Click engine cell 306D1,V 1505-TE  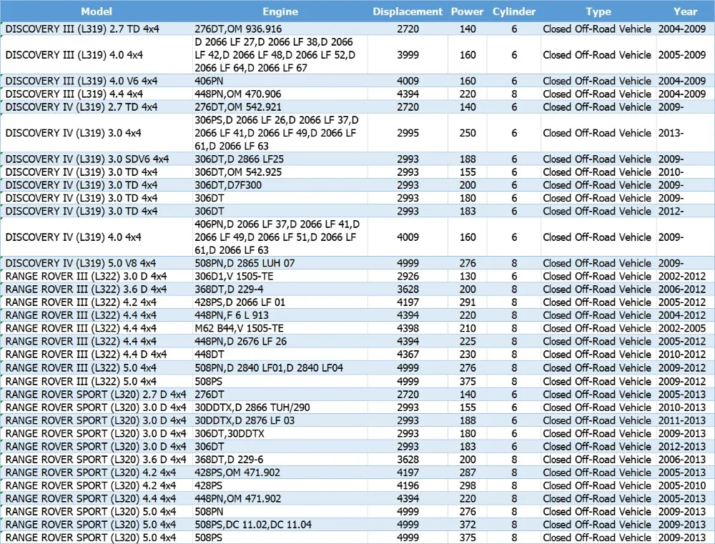pos(280,277)
